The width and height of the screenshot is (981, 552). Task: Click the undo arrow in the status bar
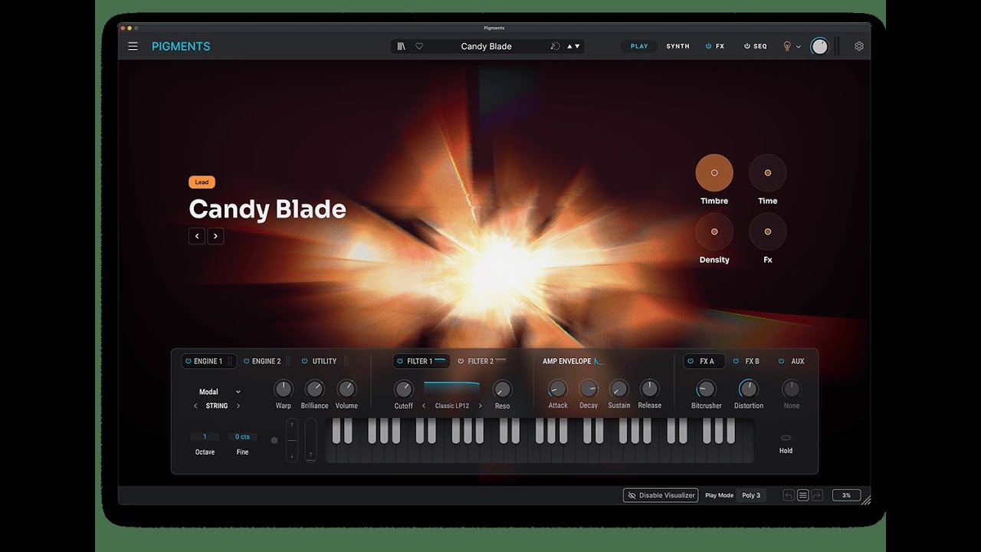(x=789, y=495)
